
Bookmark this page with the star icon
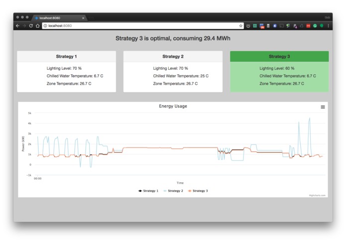click(240, 26)
